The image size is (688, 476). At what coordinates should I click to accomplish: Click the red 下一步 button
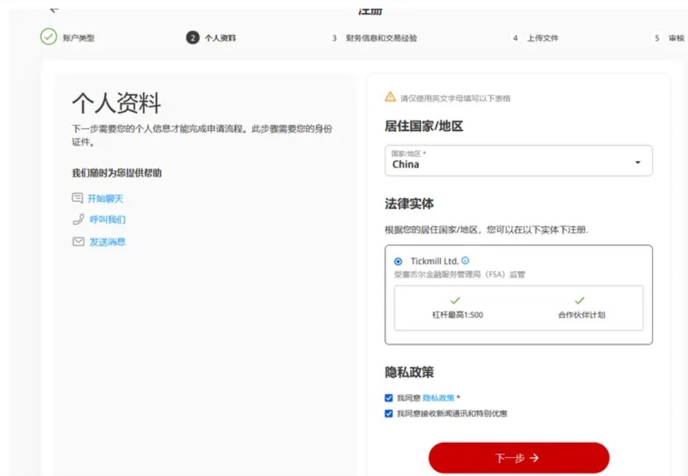(x=519, y=457)
